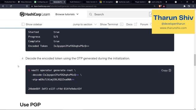
Task: Click the Progress 5/5 value
Action: pos(56,37)
